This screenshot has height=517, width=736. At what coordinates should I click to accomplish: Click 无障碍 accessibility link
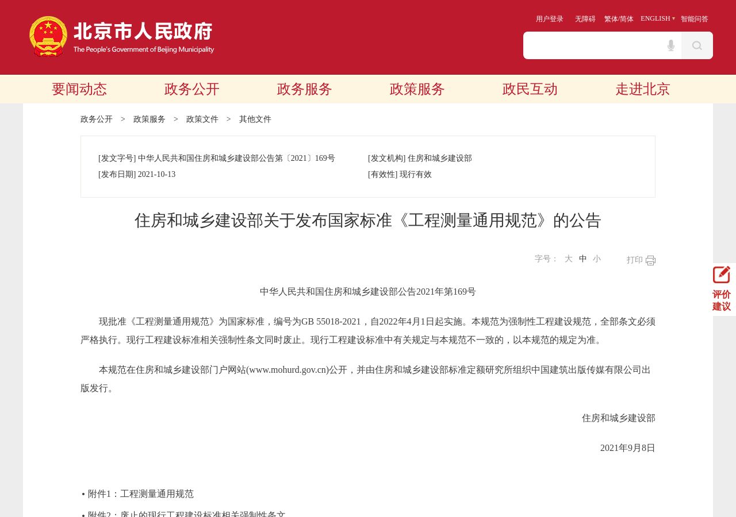point(585,19)
